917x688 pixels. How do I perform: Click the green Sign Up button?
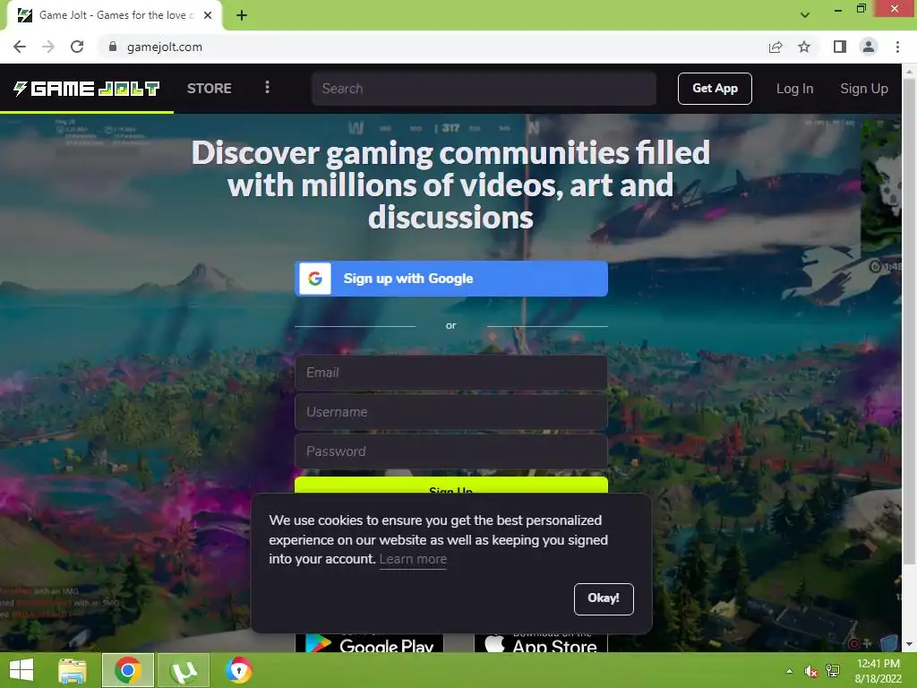[x=451, y=486]
